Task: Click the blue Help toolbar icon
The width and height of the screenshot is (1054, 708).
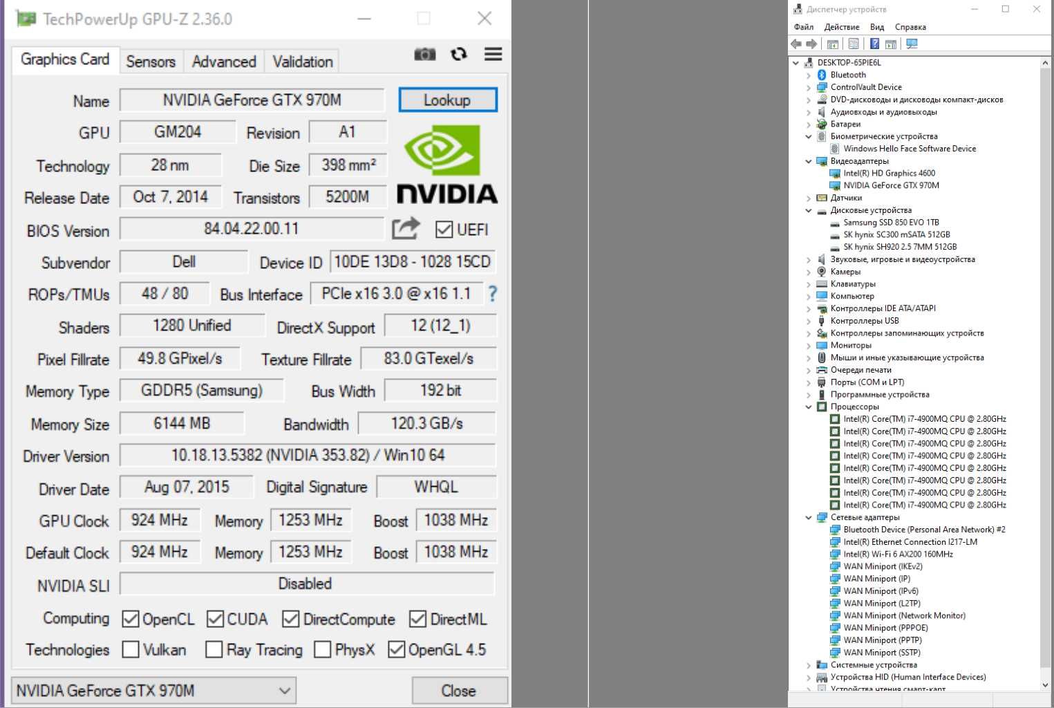Action: 874,44
